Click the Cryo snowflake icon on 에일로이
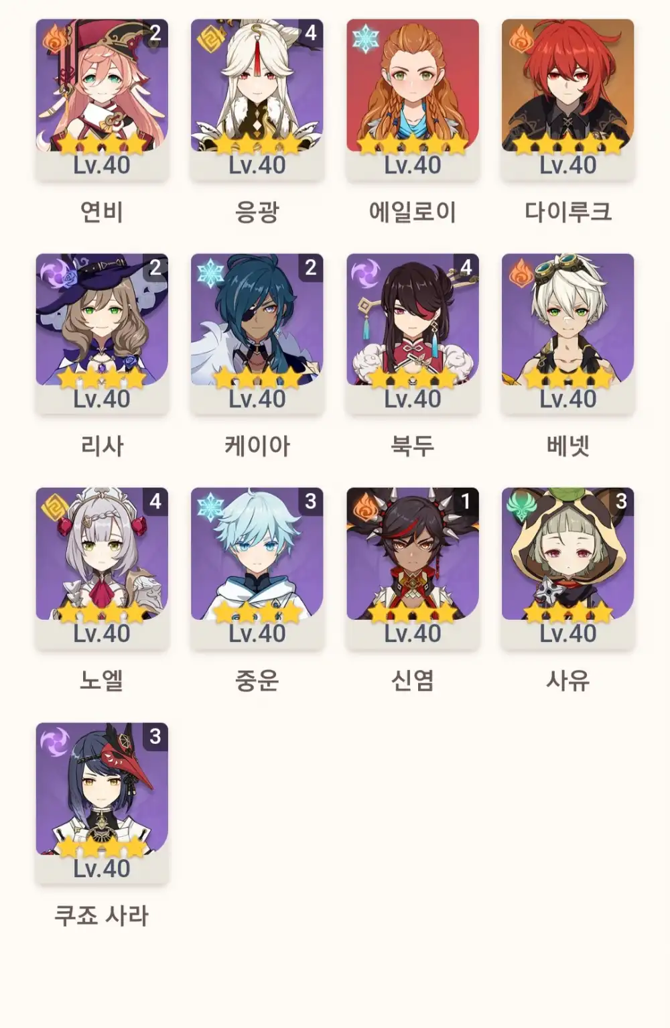Viewport: 670px width, 1028px height. pyautogui.click(x=366, y=39)
